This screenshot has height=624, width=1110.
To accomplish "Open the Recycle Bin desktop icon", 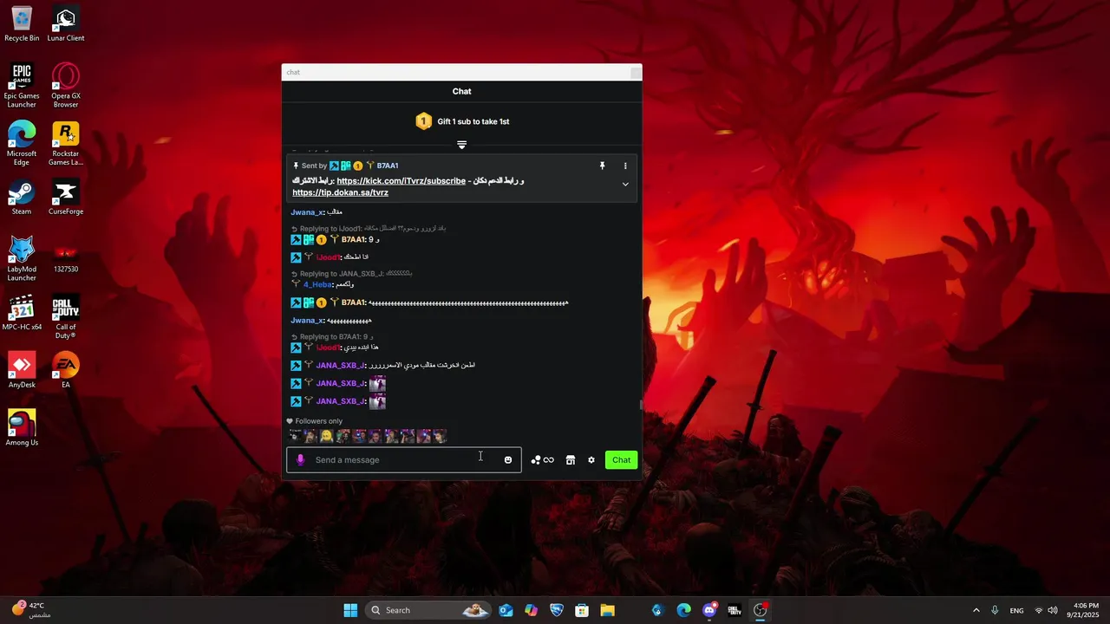I will click(22, 23).
